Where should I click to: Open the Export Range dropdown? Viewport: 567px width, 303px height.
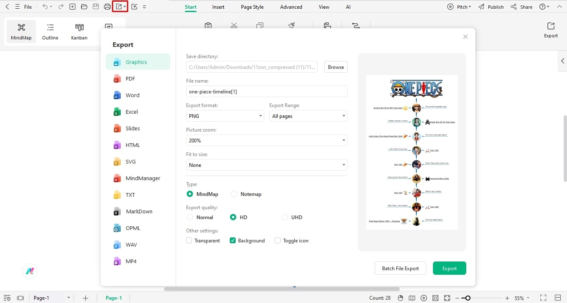point(308,116)
